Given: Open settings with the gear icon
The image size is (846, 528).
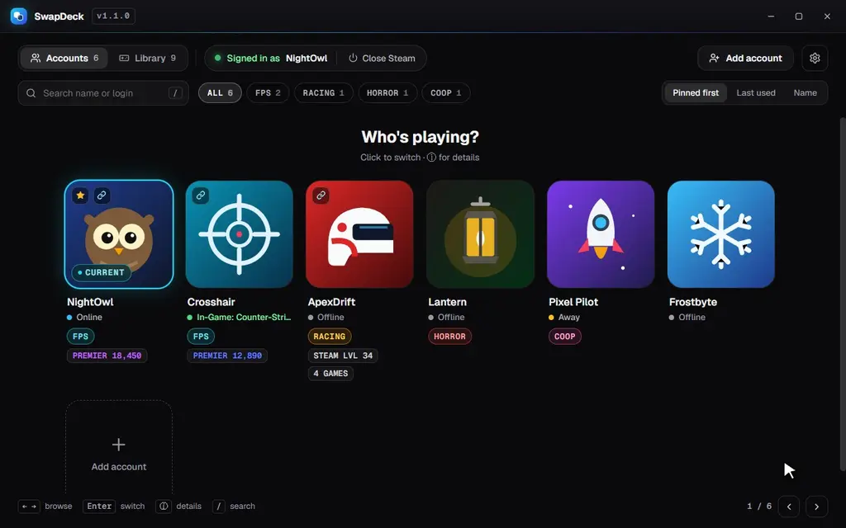Looking at the screenshot, I should 815,58.
